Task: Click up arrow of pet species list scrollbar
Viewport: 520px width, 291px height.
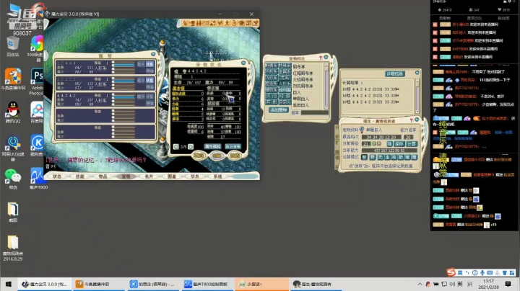Action: tap(326, 66)
